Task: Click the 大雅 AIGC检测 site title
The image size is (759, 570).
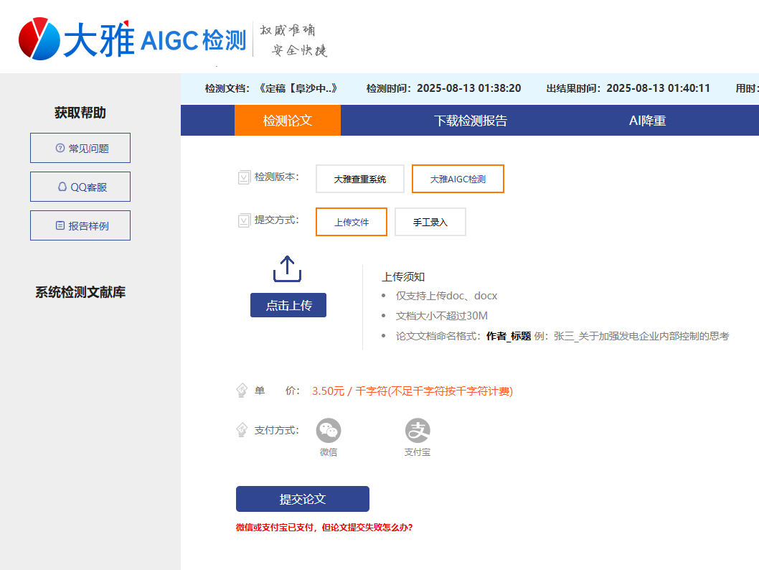Action: (155, 39)
